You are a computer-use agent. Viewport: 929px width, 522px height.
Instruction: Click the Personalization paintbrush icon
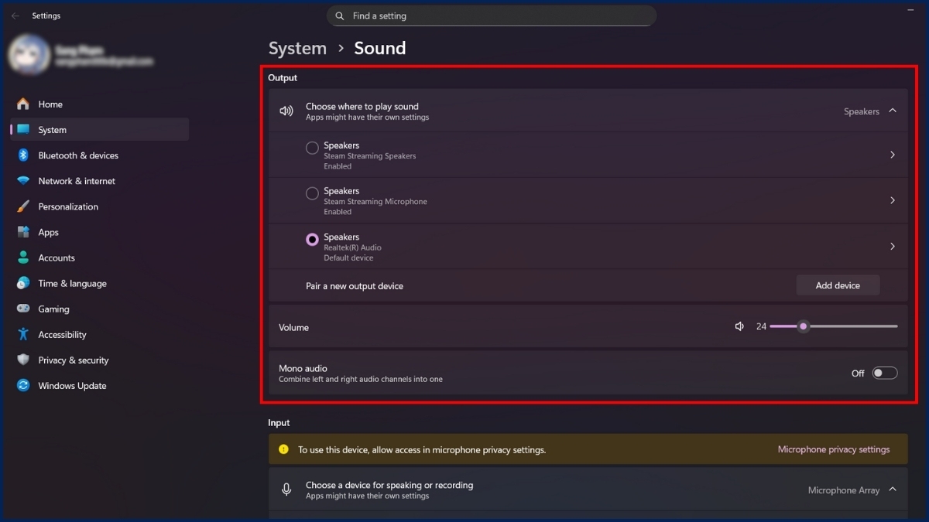pyautogui.click(x=23, y=206)
